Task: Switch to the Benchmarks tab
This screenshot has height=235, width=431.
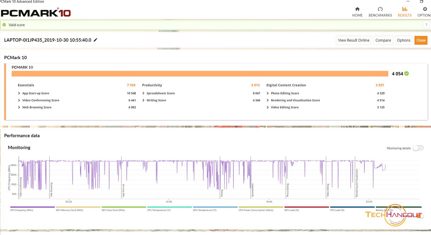Action: click(380, 12)
